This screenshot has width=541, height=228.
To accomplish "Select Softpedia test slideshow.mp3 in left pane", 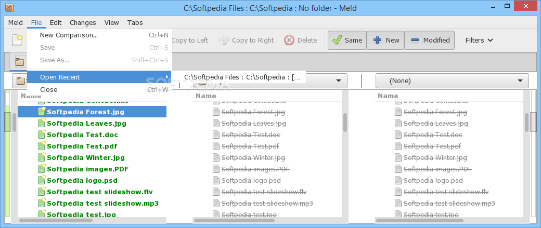I will click(103, 203).
